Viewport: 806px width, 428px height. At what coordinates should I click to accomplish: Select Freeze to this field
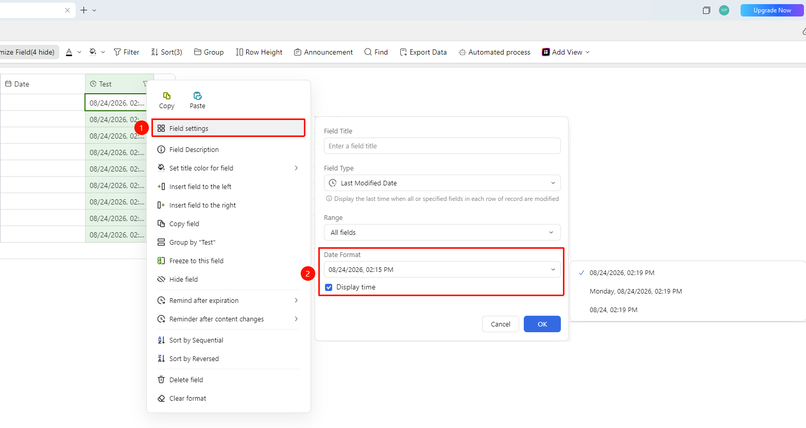coord(229,261)
